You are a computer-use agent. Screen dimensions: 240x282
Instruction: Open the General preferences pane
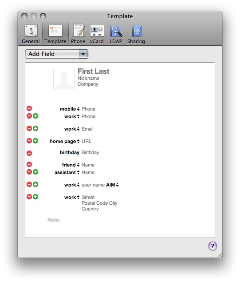pyautogui.click(x=31, y=34)
